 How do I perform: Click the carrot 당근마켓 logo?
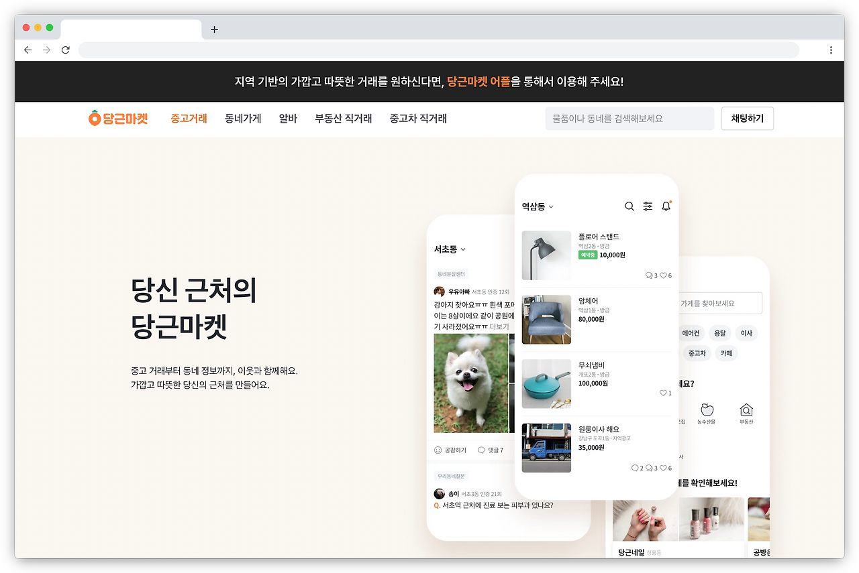[x=118, y=118]
